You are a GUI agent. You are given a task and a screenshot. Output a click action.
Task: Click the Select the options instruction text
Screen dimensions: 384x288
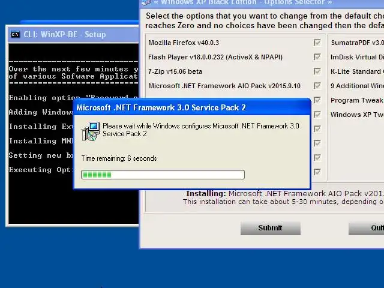click(x=265, y=20)
